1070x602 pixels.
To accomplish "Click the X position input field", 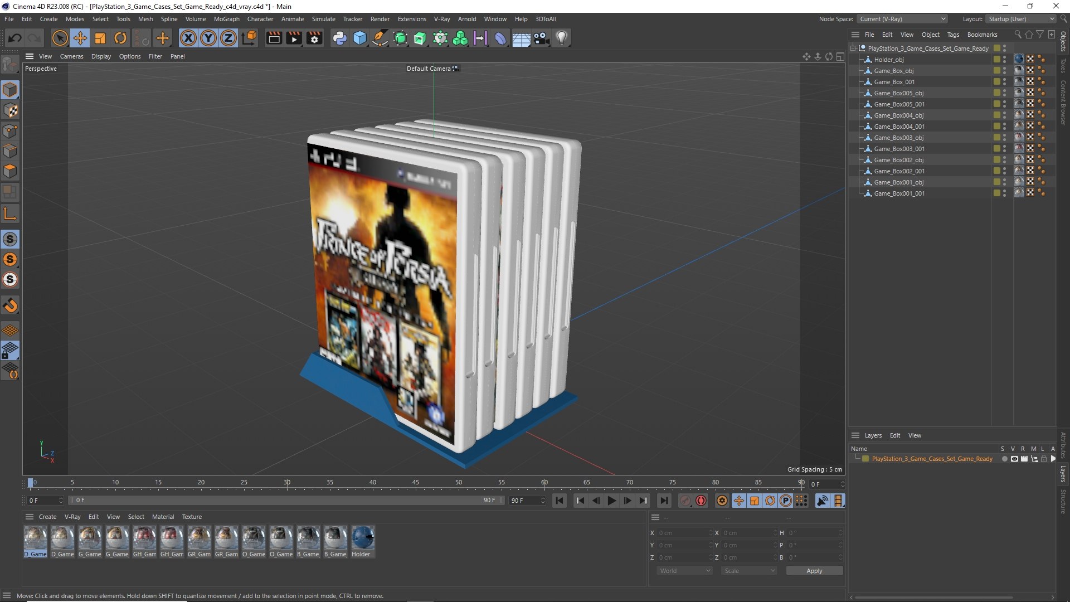I will (684, 533).
